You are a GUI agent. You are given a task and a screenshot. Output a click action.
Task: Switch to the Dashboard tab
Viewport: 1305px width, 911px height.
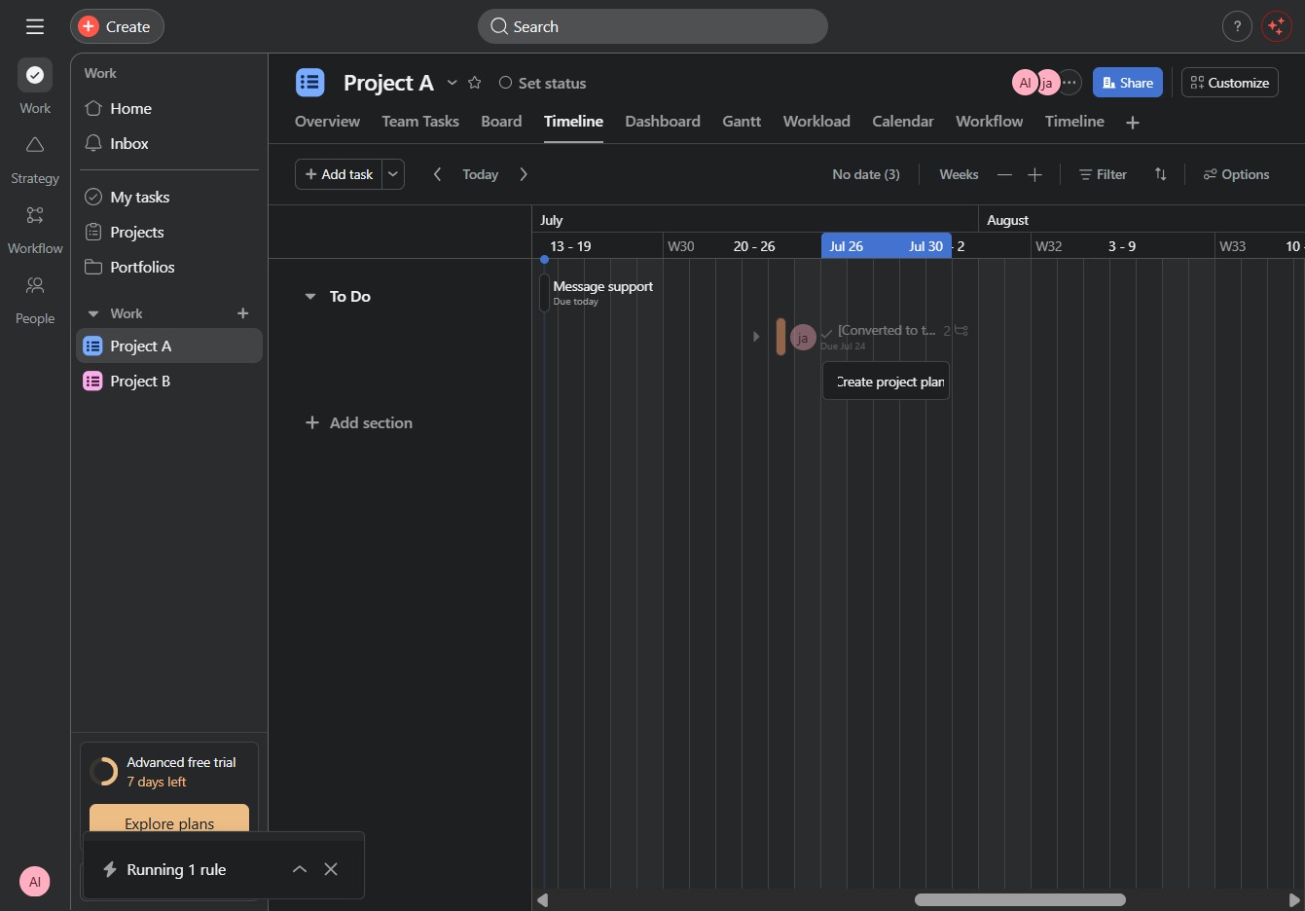pyautogui.click(x=663, y=121)
